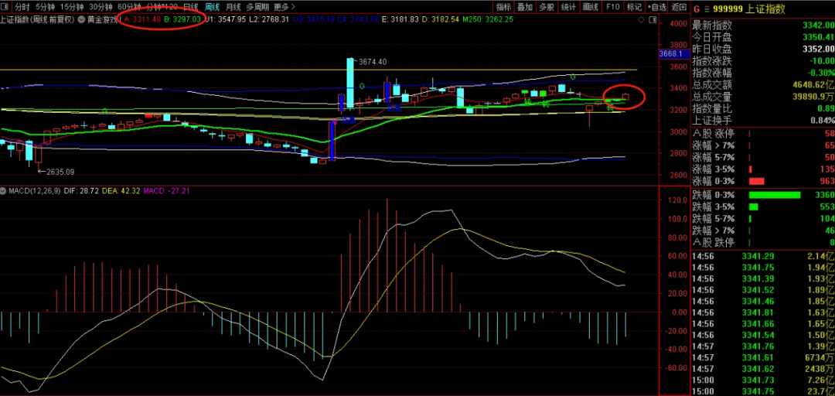Image resolution: width=835 pixels, height=396 pixels.
Task: Click the 指数涨跌 -10.00 row
Action: 762,61
